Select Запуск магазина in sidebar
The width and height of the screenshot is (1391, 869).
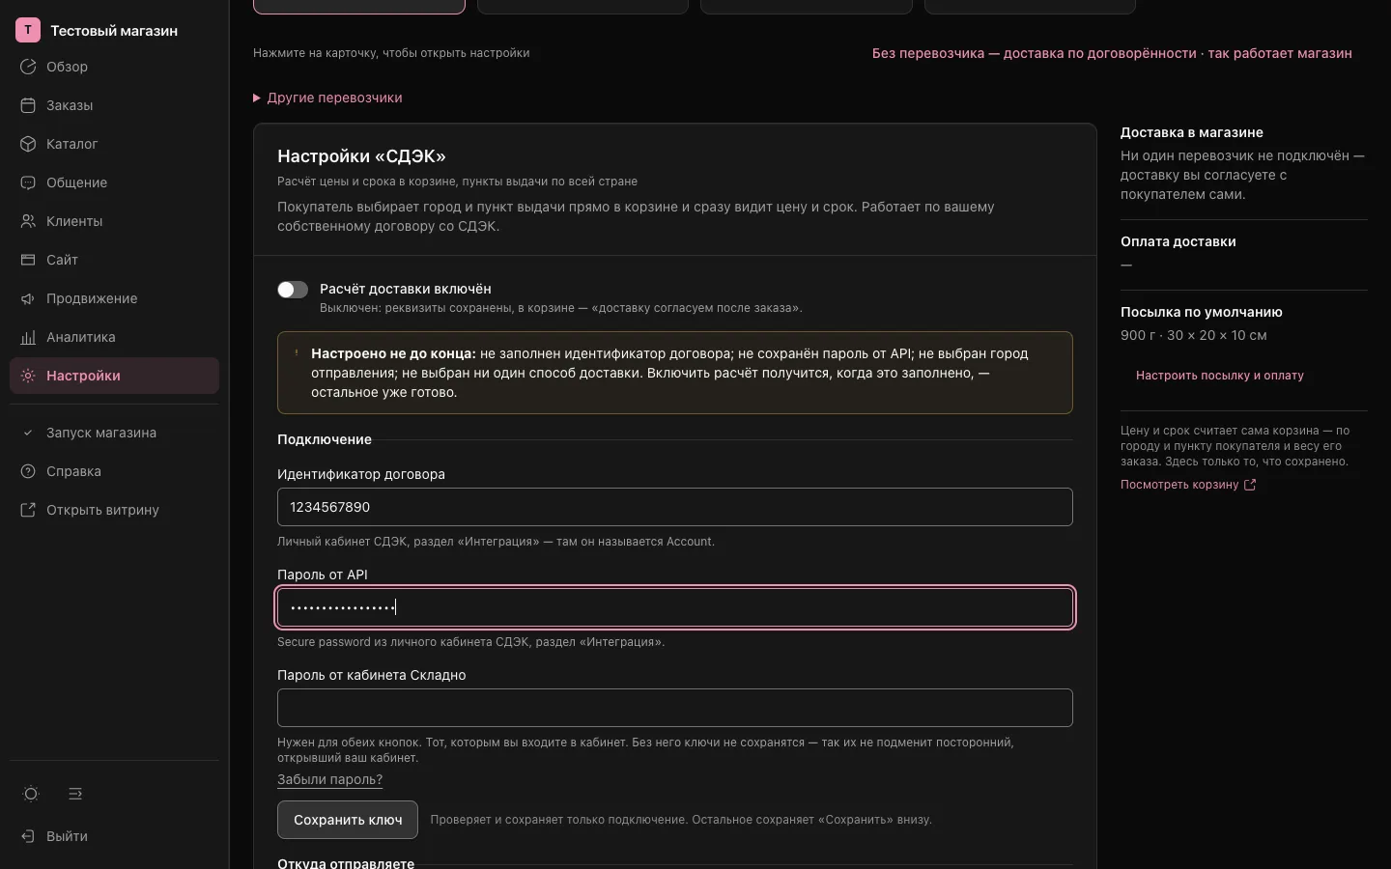click(114, 433)
